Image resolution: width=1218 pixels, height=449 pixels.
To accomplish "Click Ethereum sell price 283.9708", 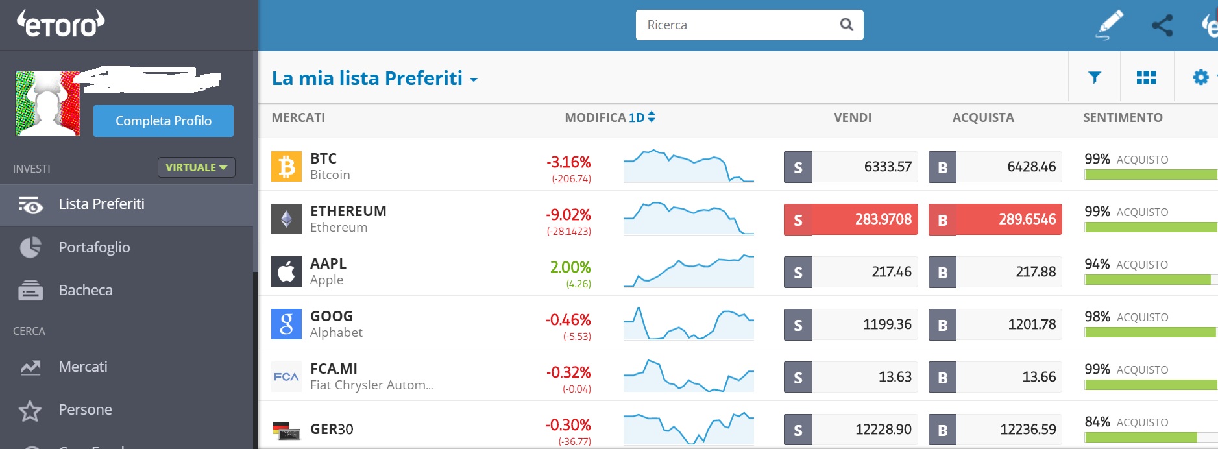I will coord(851,219).
